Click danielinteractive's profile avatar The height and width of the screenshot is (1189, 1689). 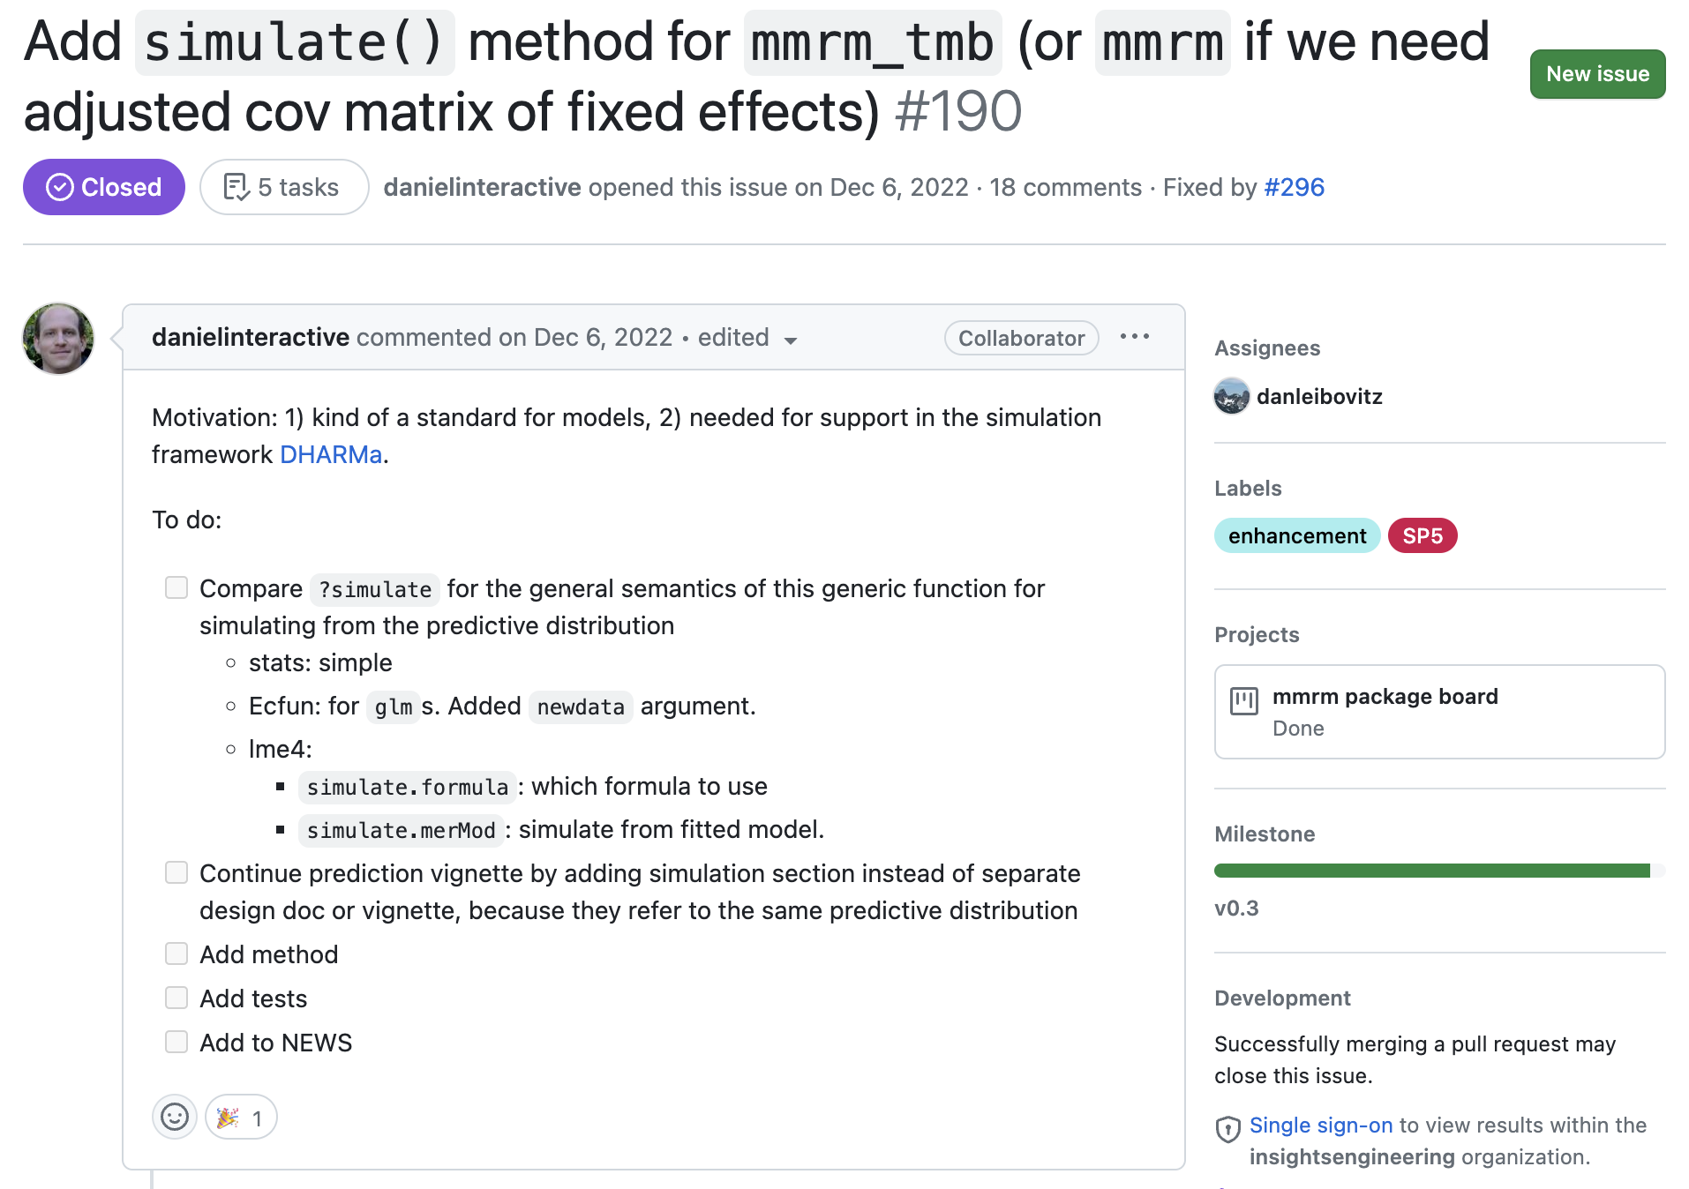pos(58,339)
